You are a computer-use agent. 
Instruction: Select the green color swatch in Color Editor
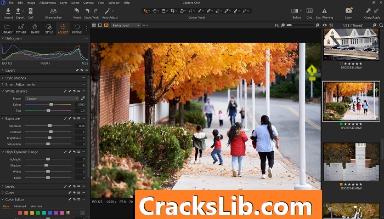(38, 213)
